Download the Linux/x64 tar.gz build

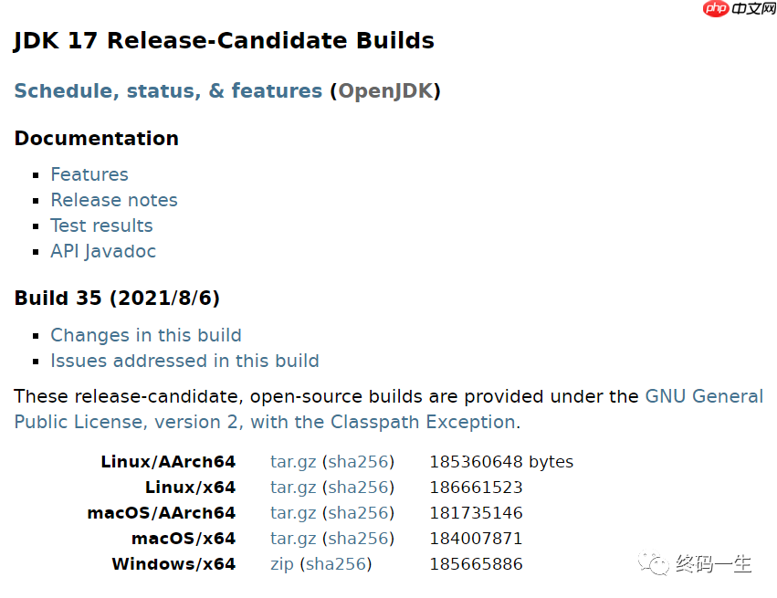[293, 488]
